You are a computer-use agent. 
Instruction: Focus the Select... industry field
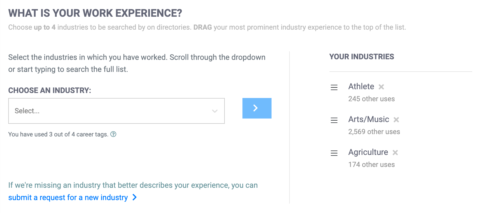tap(116, 111)
